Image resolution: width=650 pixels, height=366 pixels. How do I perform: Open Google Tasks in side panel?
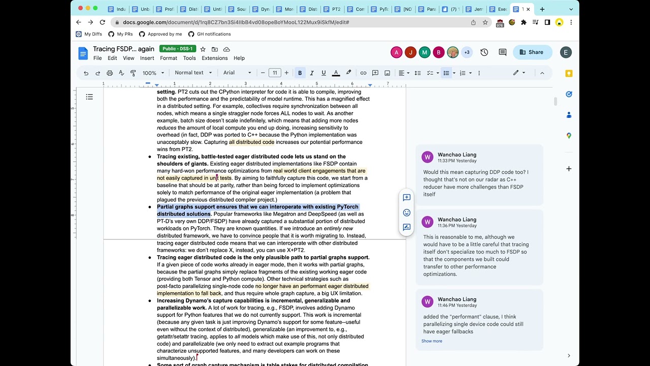(569, 94)
